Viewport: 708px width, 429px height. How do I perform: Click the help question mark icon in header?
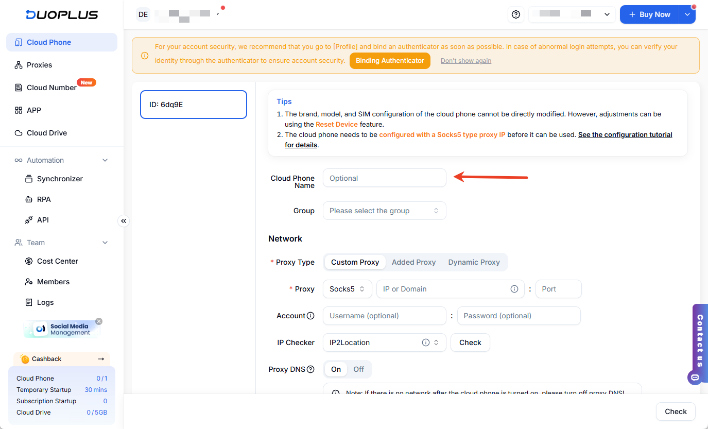click(x=516, y=15)
